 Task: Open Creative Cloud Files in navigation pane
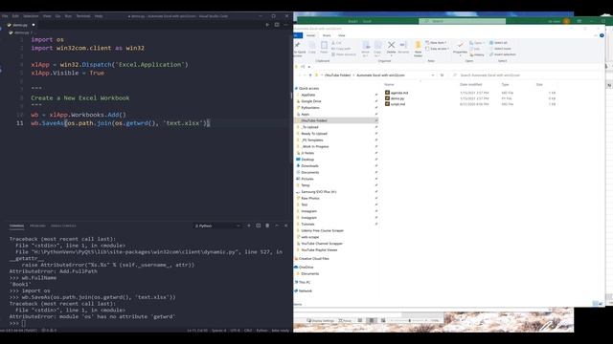[x=313, y=259]
